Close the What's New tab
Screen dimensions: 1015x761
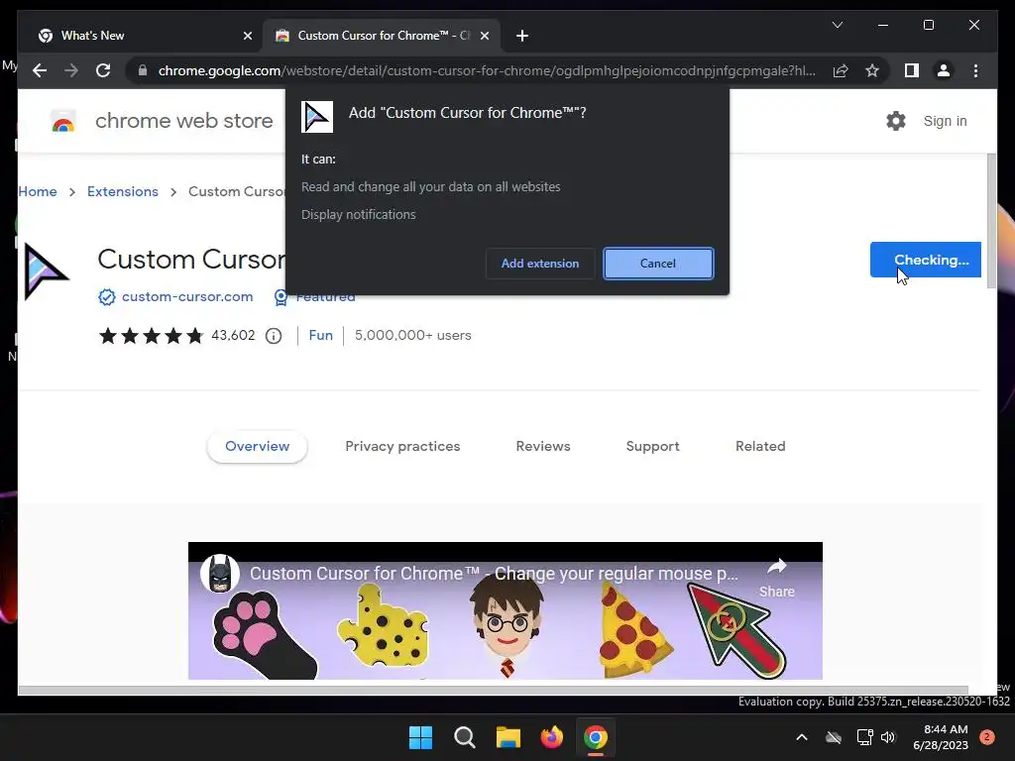click(x=247, y=36)
